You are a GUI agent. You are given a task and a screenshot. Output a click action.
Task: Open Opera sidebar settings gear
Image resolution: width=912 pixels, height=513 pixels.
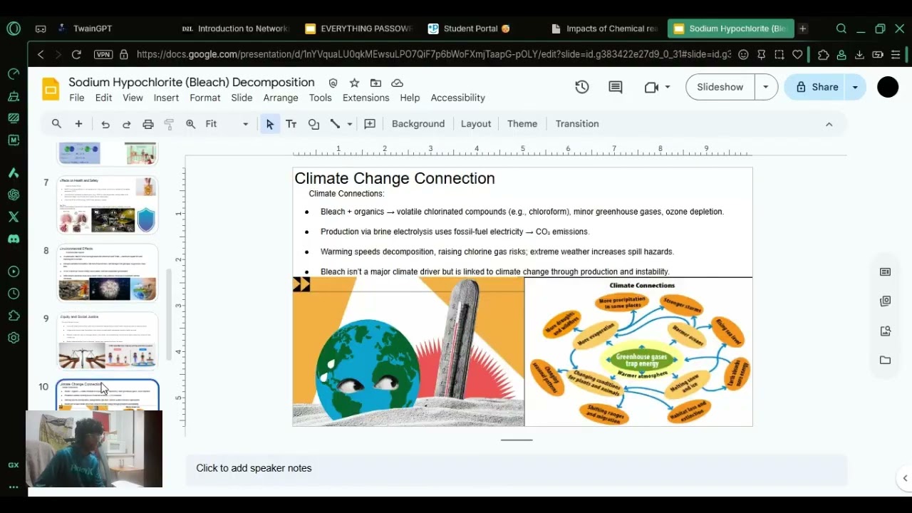(x=14, y=338)
